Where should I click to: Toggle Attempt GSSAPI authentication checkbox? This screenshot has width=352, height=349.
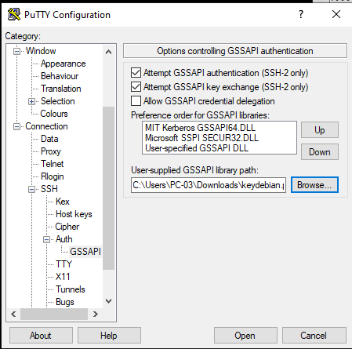(x=136, y=73)
